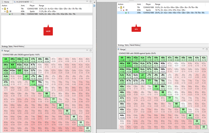Image resolution: width=209 pixels, height=133 pixels.
Task: Click KK +2.52 cell in the 14.6% grid
Action: coord(13,66)
